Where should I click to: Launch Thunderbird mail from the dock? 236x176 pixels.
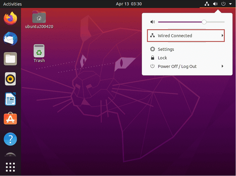coord(10,39)
